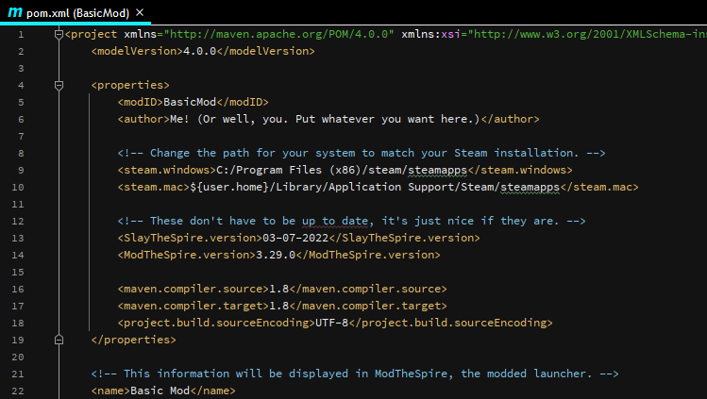Close the pom.xml (BasicMod) tab

(140, 12)
